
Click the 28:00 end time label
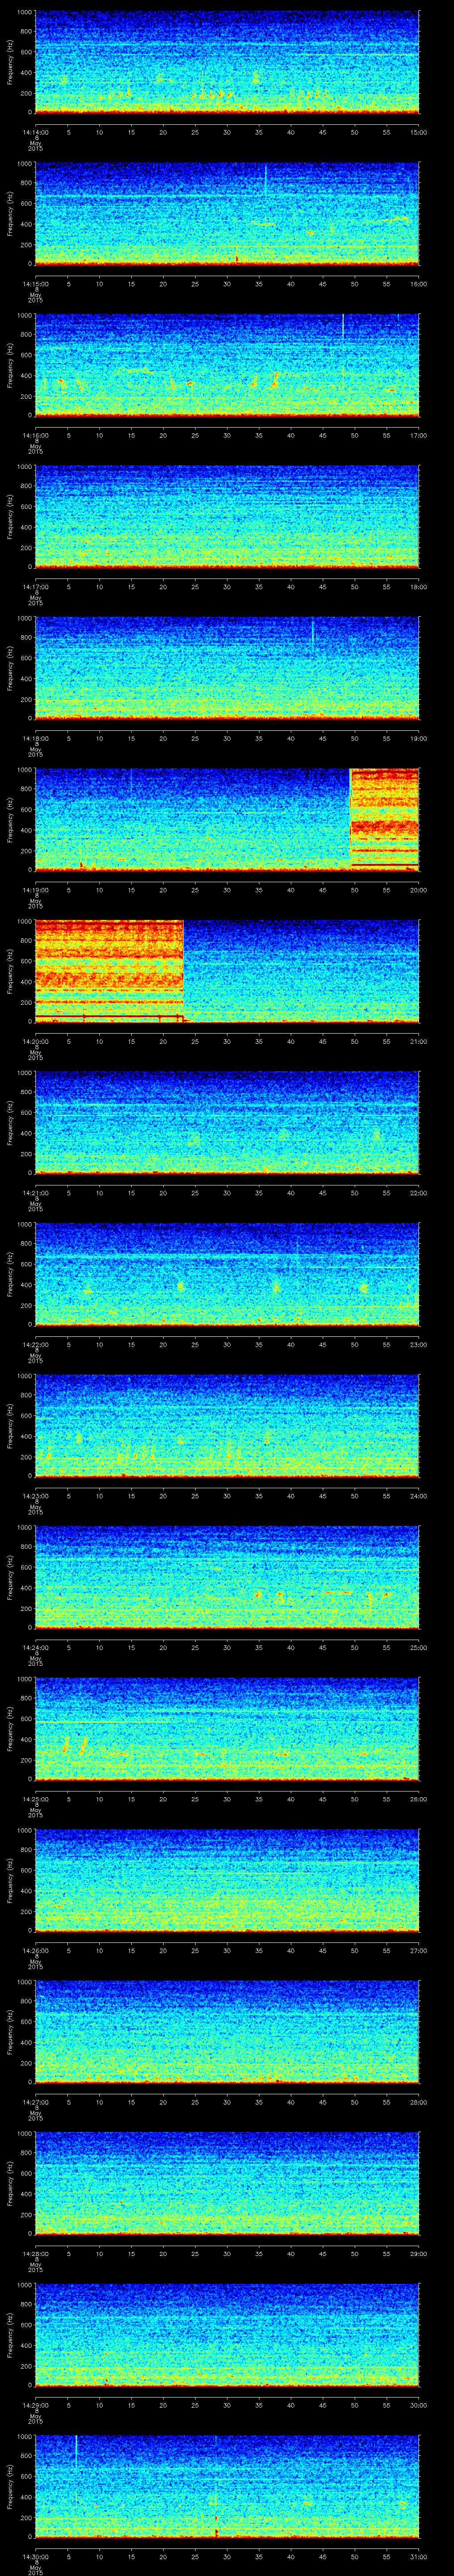point(418,2102)
